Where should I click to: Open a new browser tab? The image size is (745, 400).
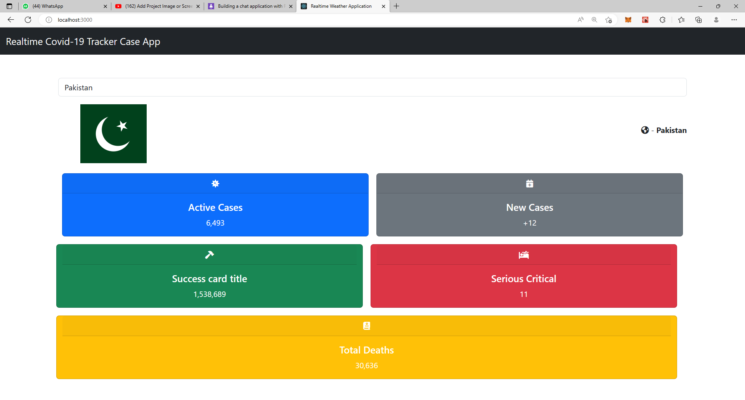coord(396,6)
